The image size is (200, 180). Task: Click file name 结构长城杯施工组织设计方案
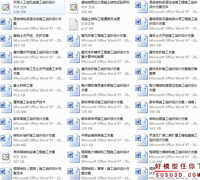pyautogui.click(x=34, y=135)
